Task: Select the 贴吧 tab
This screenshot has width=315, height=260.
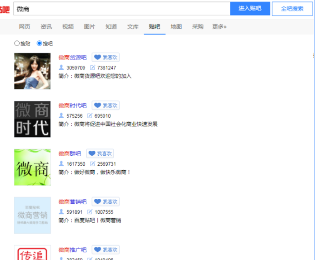Action: [x=154, y=27]
